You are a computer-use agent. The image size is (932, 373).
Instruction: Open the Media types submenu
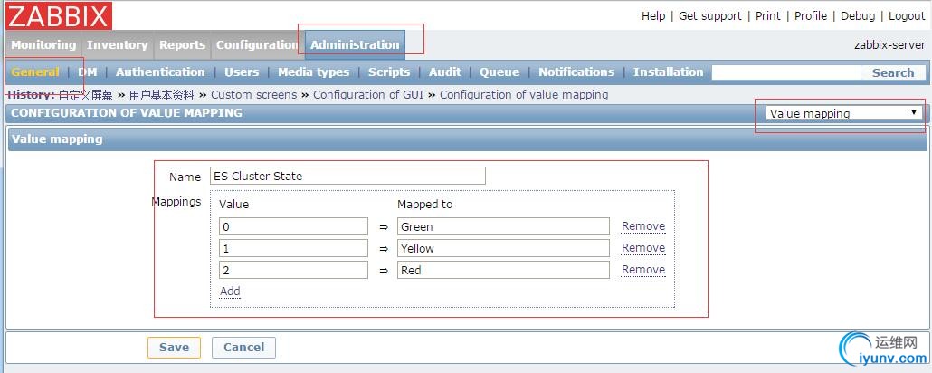(313, 72)
